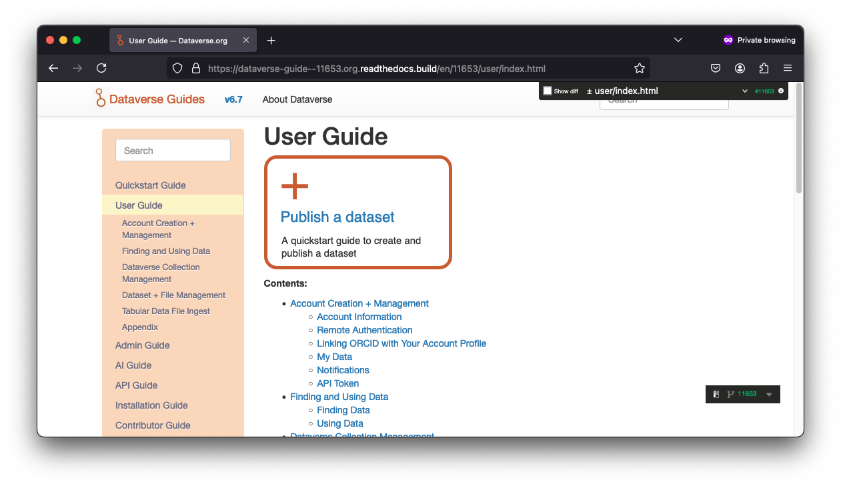Select API Guide in the sidebar

pyautogui.click(x=136, y=385)
